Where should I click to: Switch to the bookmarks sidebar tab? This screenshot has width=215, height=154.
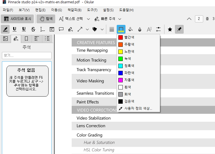point(26,39)
